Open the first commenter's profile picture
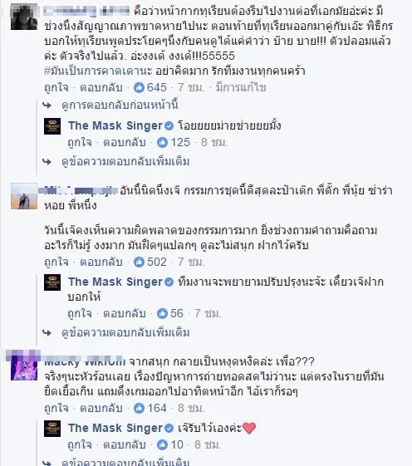Image resolution: width=412 pixels, height=466 pixels. [x=24, y=17]
